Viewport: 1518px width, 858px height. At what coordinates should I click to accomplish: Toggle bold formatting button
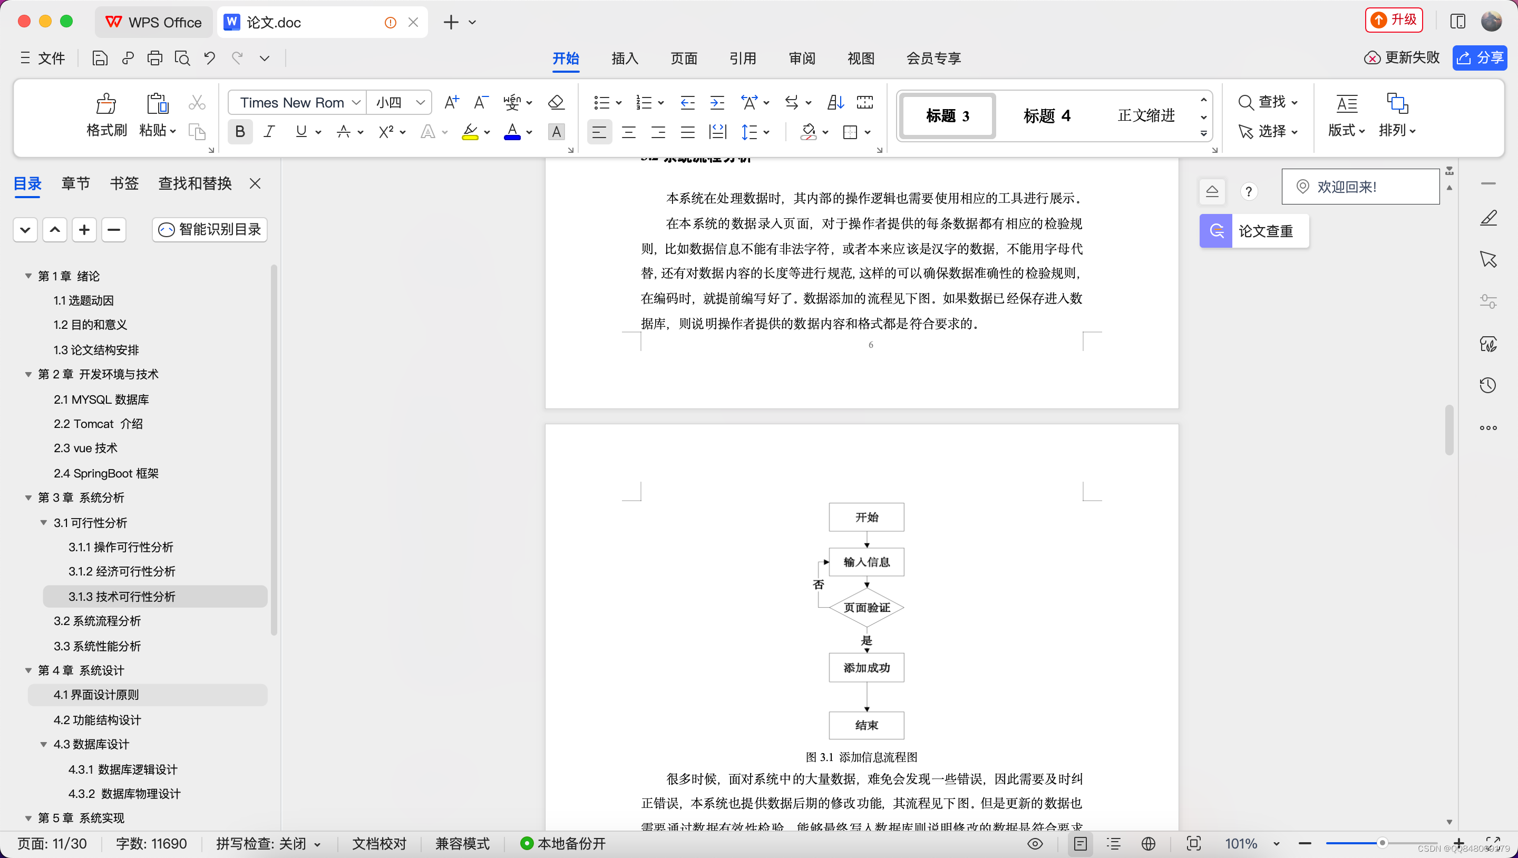click(x=240, y=132)
